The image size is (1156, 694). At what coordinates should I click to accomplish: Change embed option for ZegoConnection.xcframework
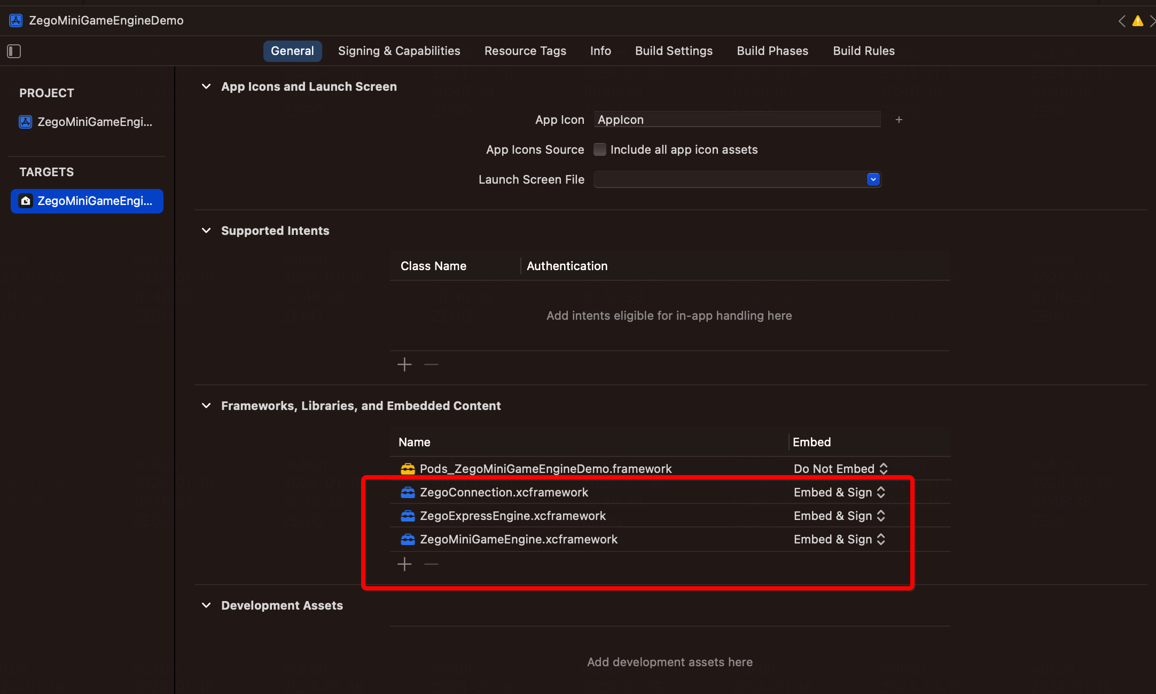(x=839, y=492)
